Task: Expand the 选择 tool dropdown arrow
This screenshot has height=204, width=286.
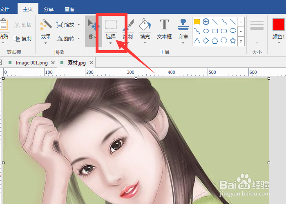Action: (x=111, y=43)
